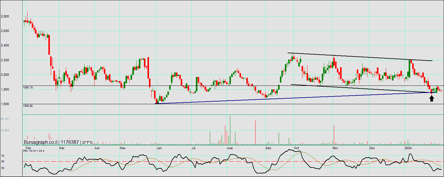This screenshot has height=177, width=444.
Task: Click the Aug label on time axis
Action: 229,147
